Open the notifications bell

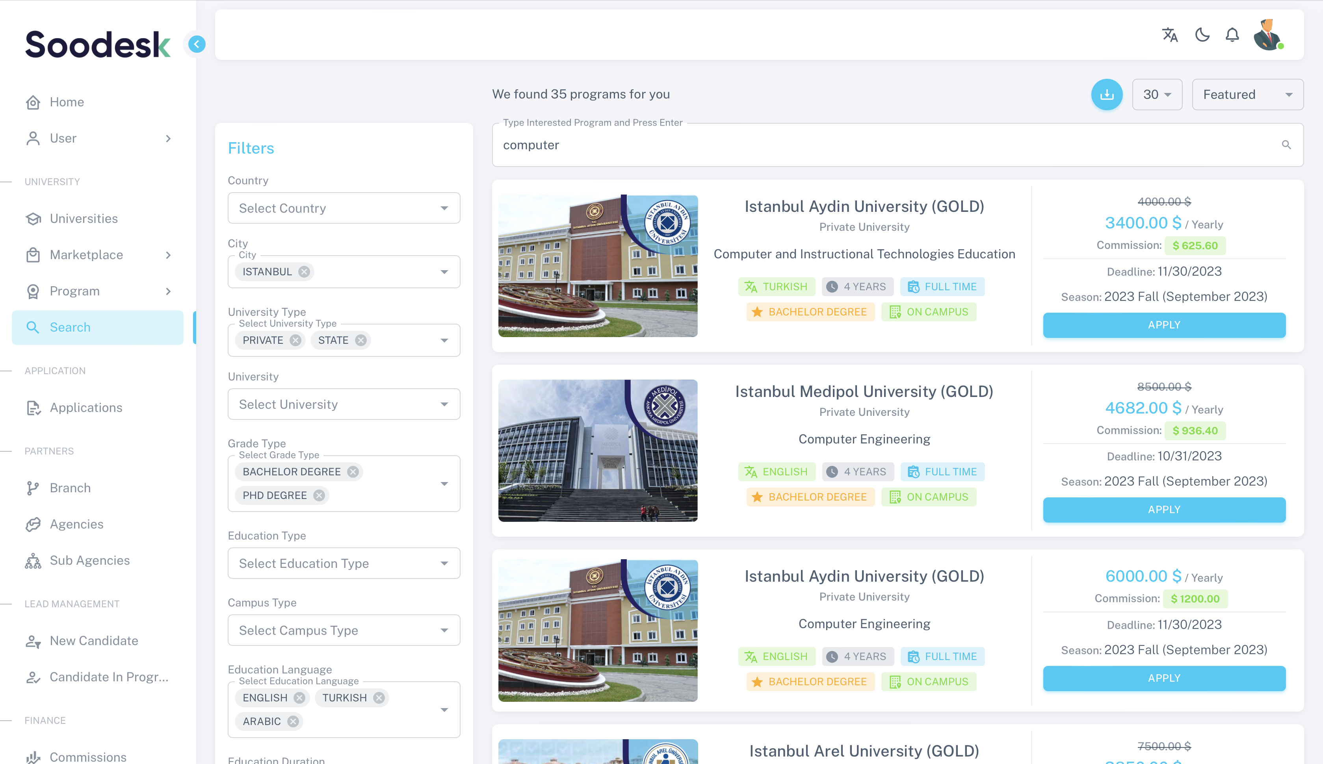coord(1232,35)
